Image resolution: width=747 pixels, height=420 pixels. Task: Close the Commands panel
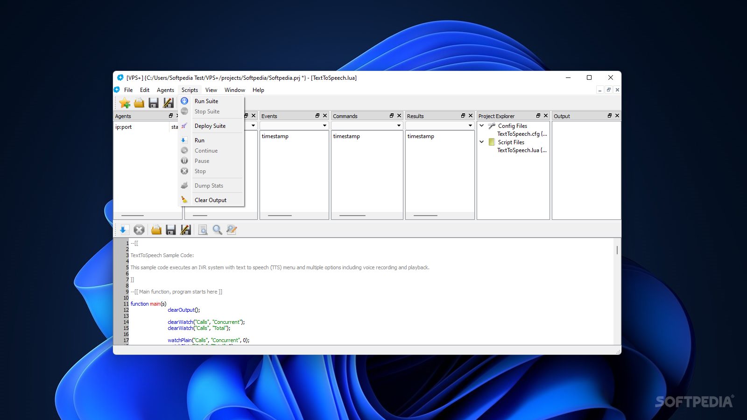click(399, 116)
